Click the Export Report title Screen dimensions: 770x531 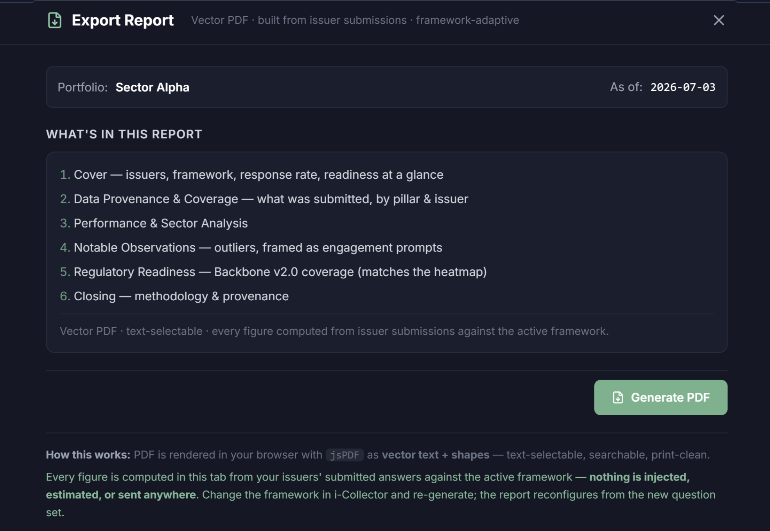122,20
